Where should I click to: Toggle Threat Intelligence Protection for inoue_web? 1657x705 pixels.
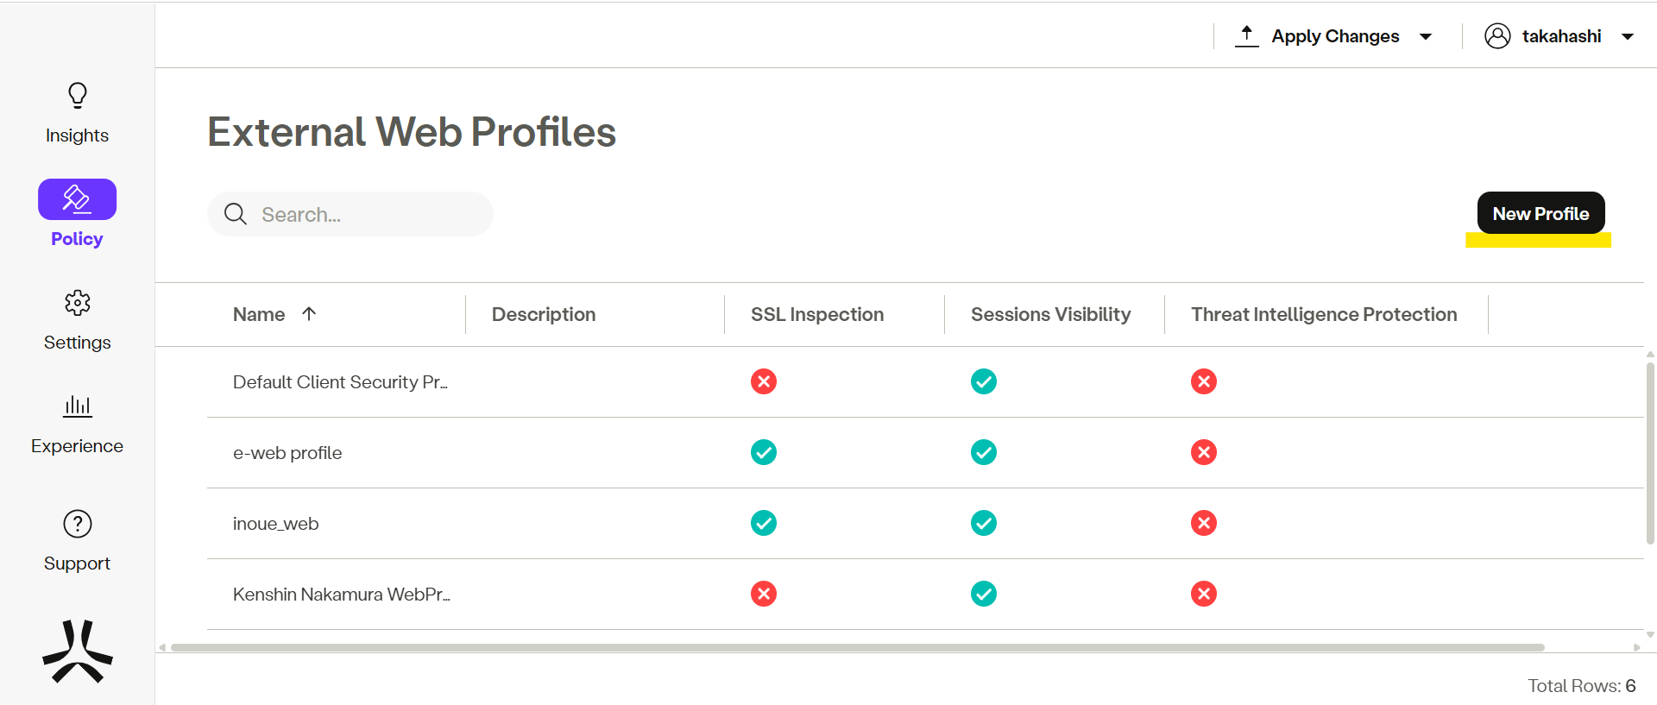[1204, 523]
